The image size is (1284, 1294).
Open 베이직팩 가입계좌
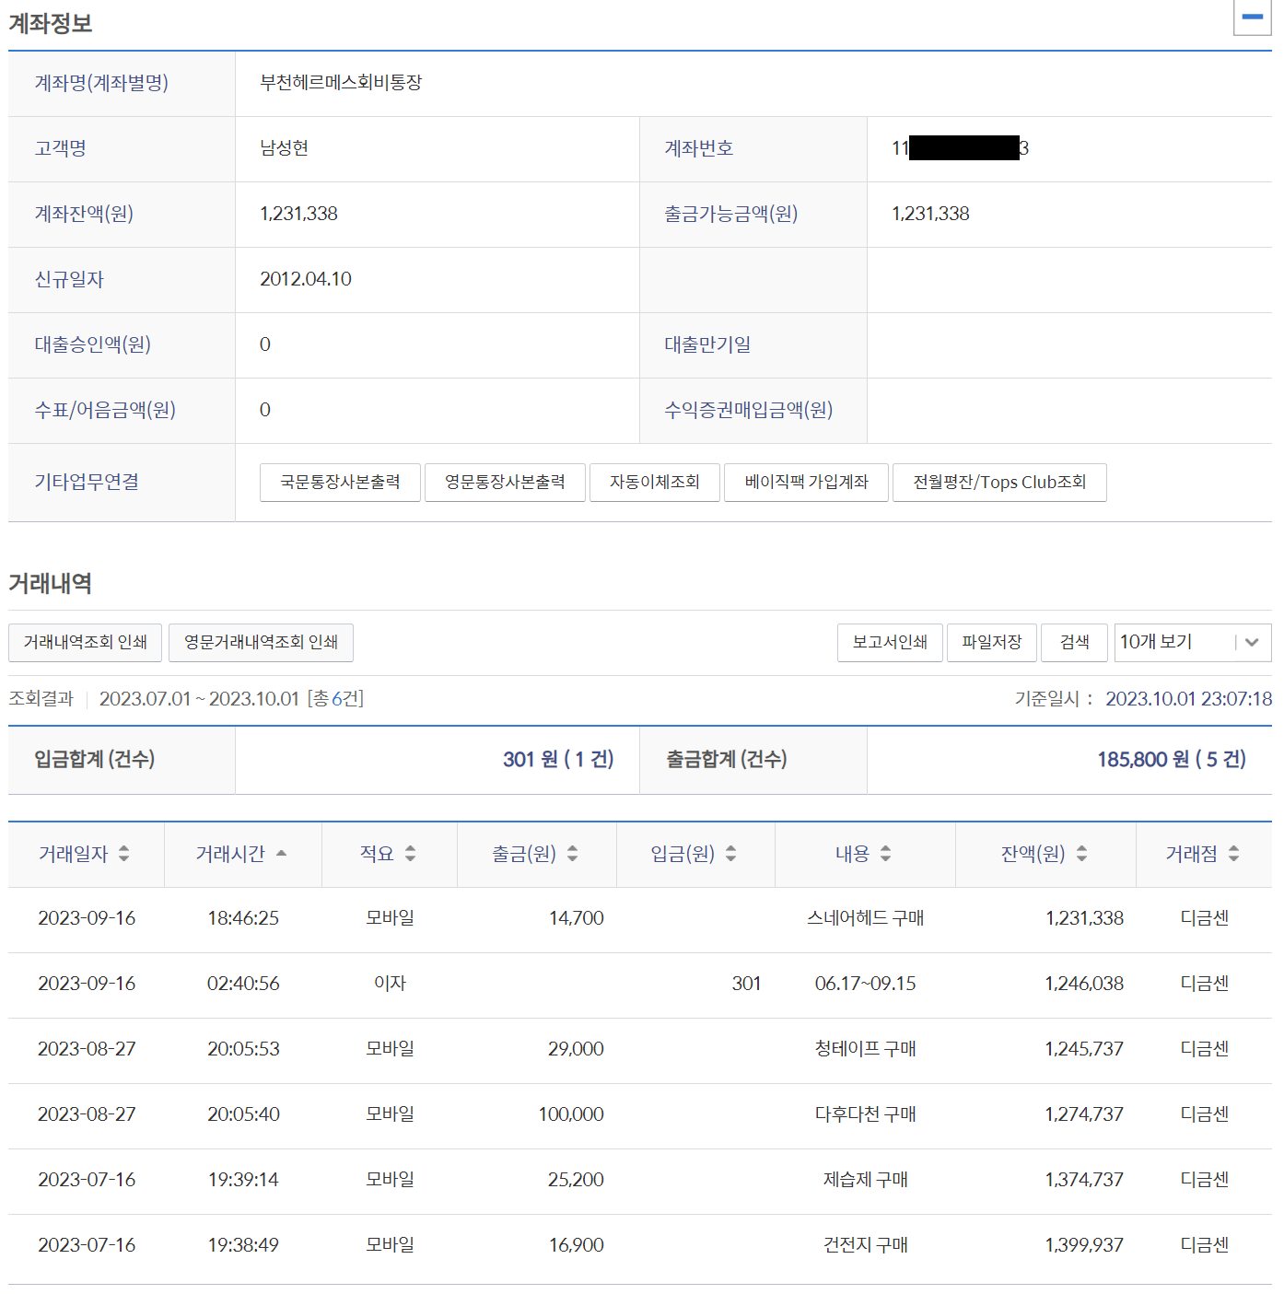tap(806, 483)
